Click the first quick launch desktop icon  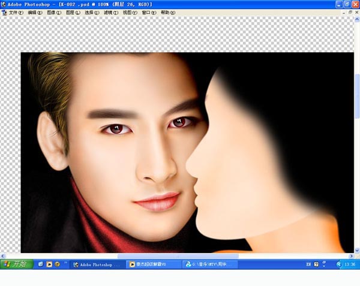41,264
